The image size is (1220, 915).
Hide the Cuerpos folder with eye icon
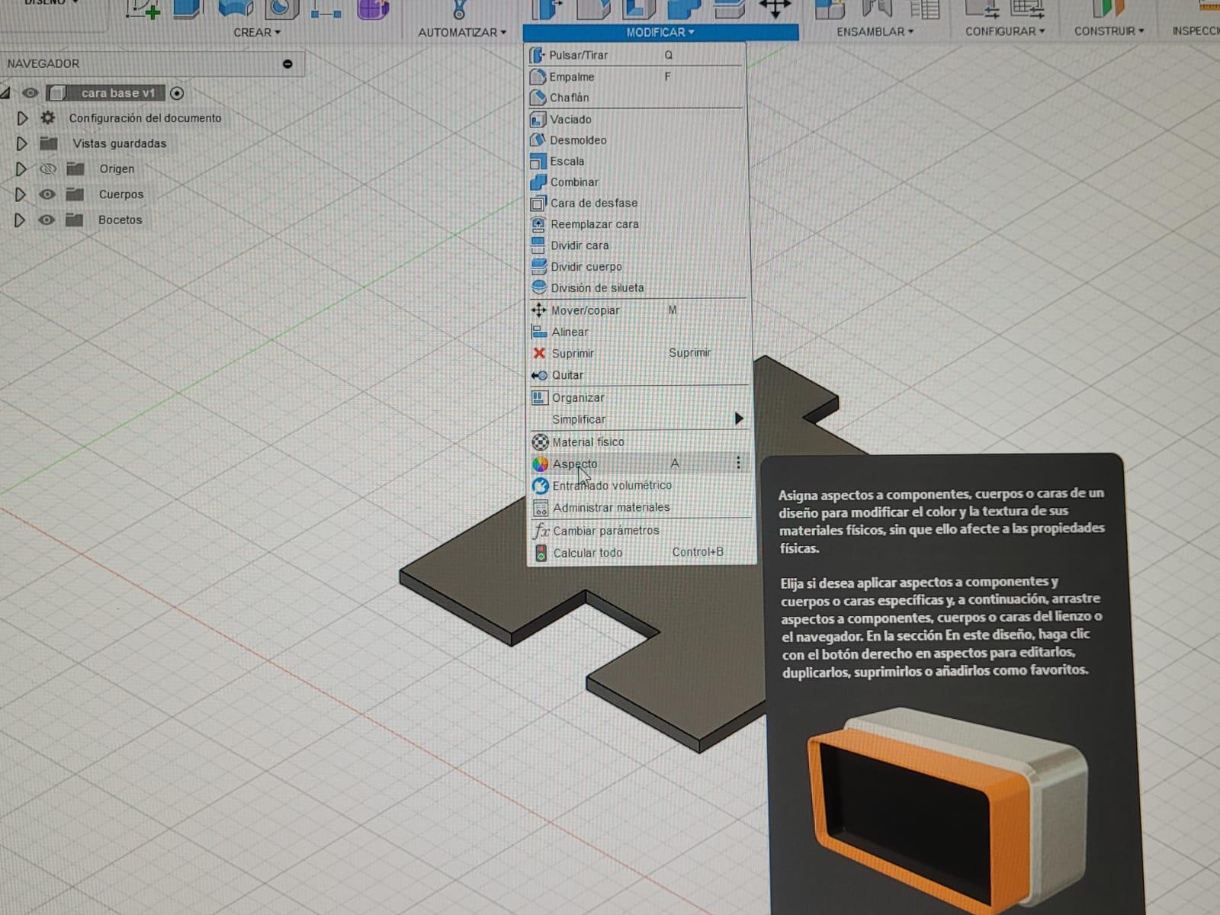click(47, 194)
